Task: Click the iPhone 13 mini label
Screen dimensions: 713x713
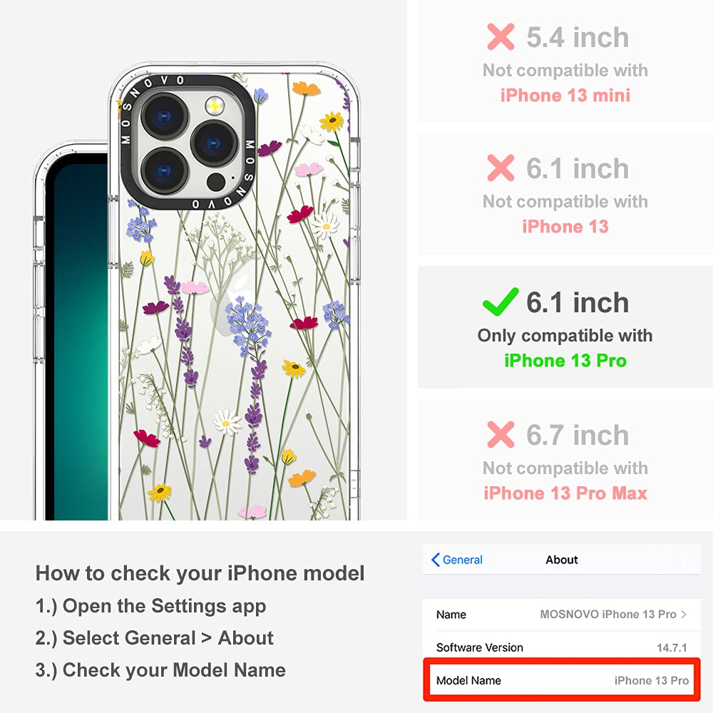Action: [565, 96]
